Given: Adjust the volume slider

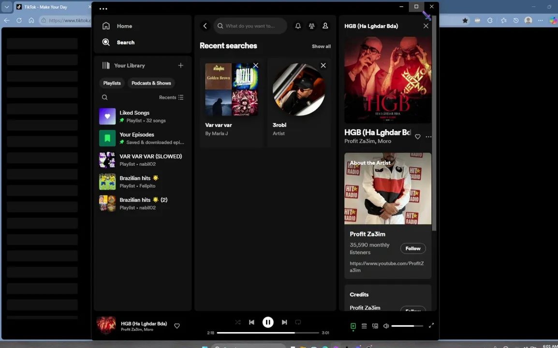Looking at the screenshot, I should click(407, 326).
